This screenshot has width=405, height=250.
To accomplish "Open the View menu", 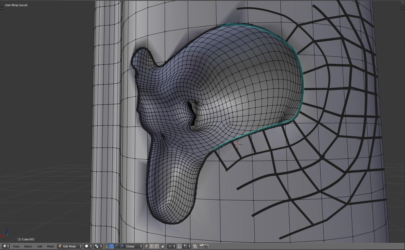I will tap(16, 246).
